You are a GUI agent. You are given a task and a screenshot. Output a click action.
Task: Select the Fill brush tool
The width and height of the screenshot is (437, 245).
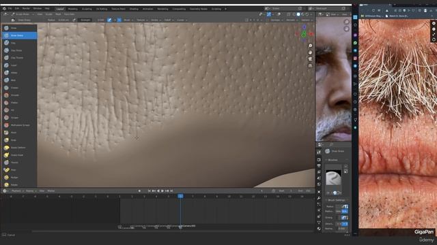click(x=19, y=110)
